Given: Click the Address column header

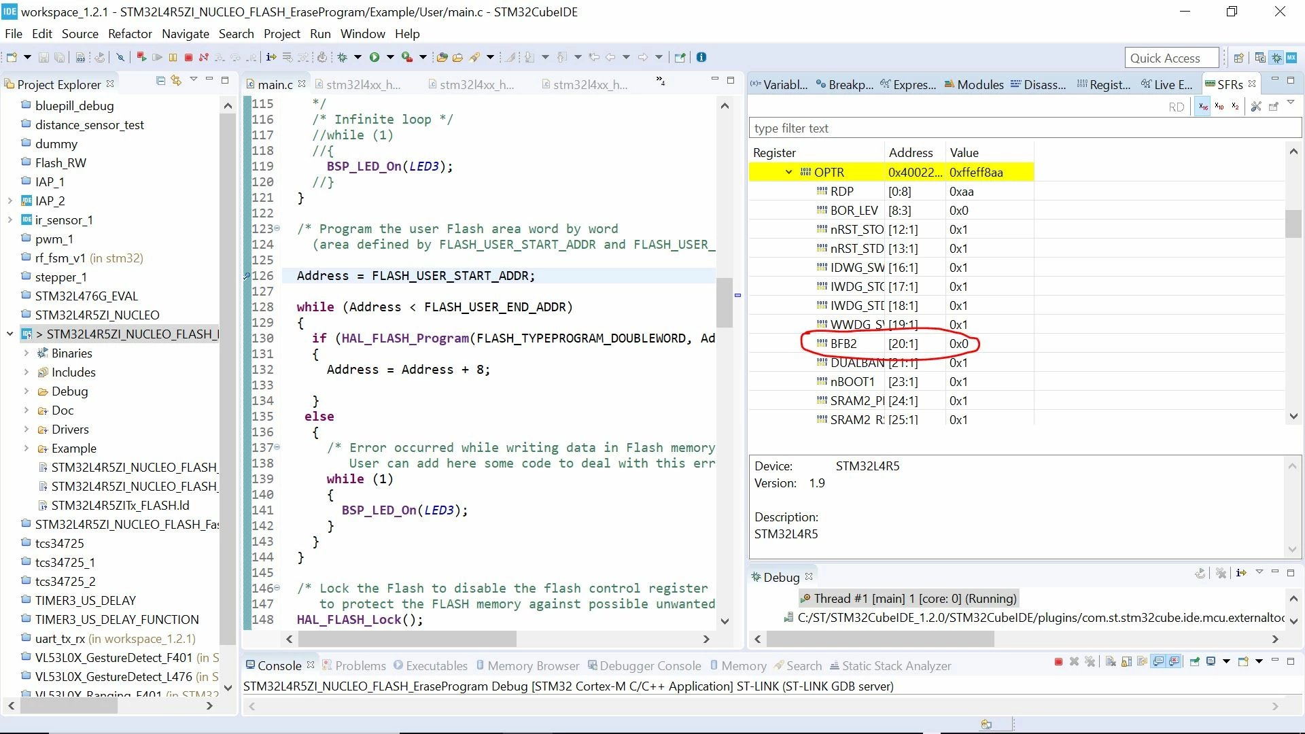Looking at the screenshot, I should (x=911, y=153).
